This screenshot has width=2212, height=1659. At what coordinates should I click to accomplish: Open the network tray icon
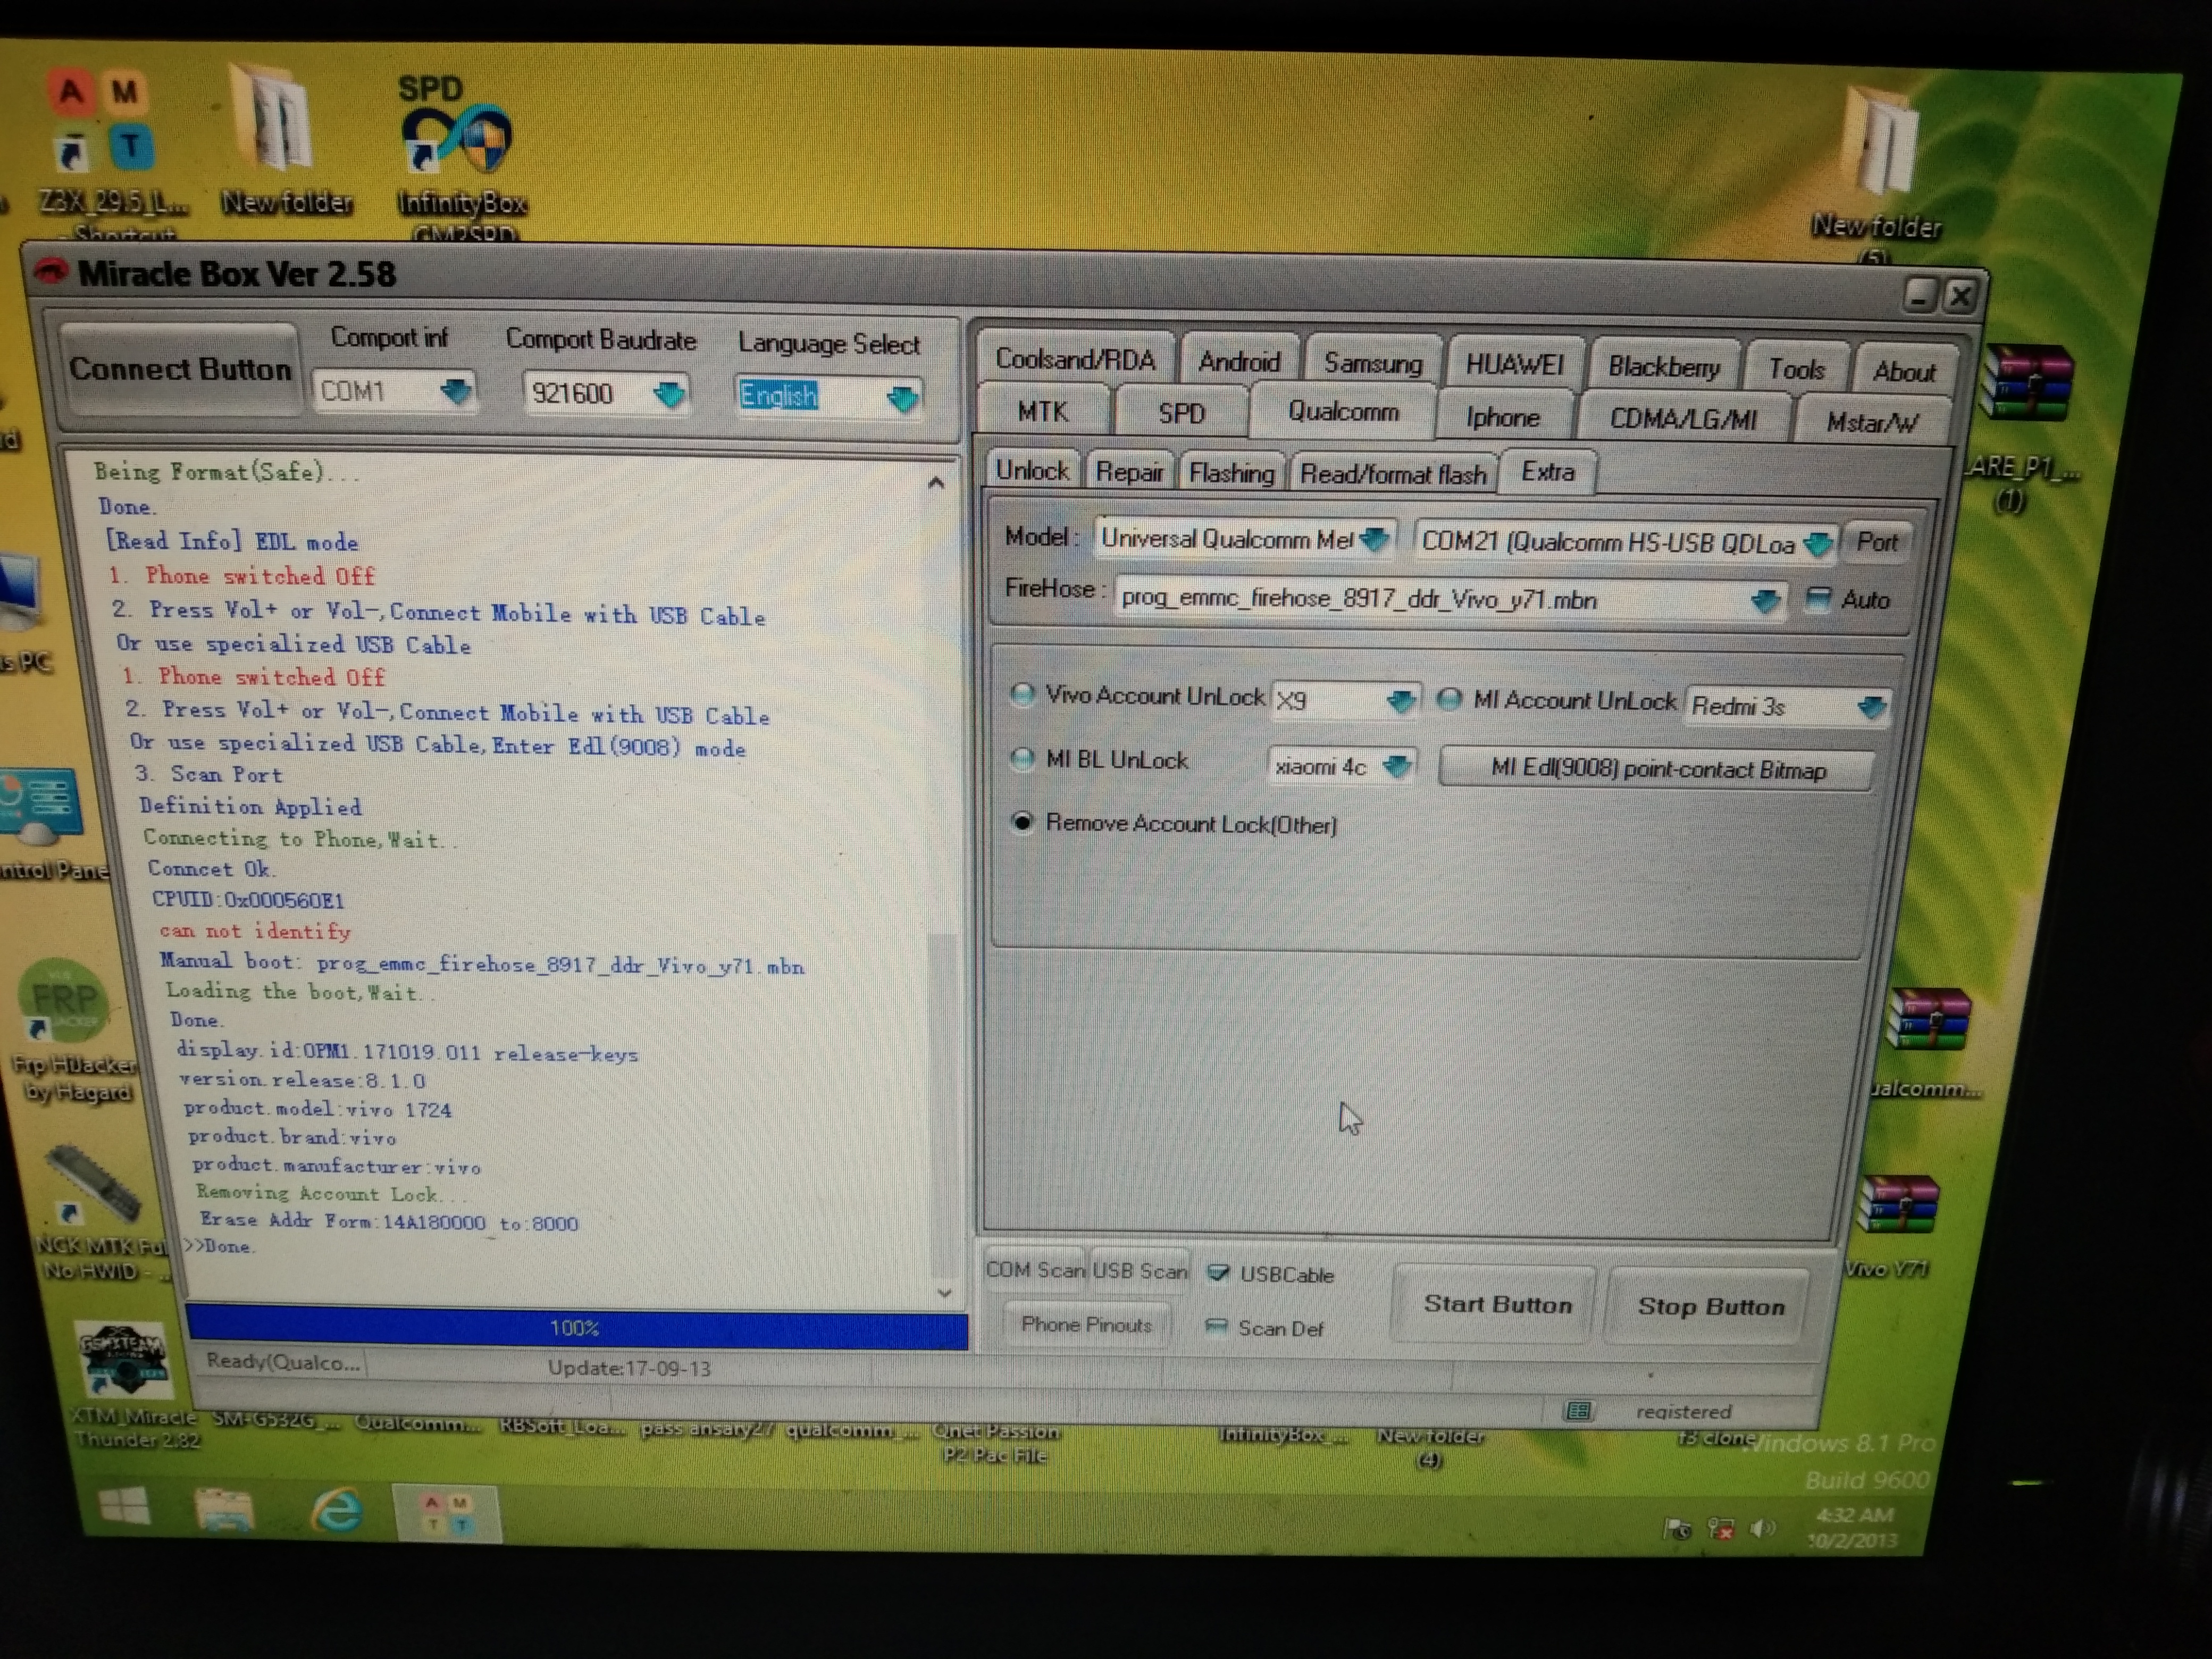coord(1721,1528)
